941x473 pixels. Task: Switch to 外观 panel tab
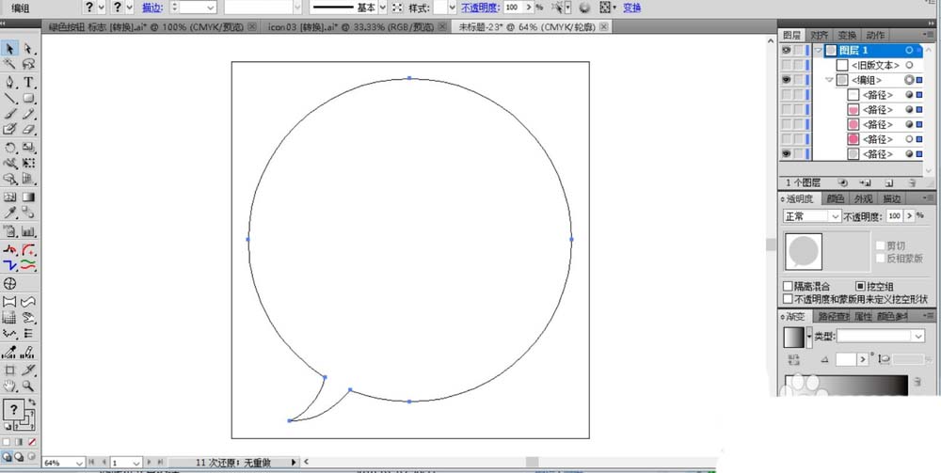863,199
